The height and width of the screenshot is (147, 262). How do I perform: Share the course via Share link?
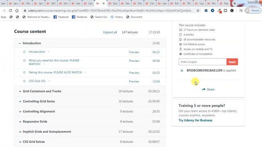click(208, 89)
